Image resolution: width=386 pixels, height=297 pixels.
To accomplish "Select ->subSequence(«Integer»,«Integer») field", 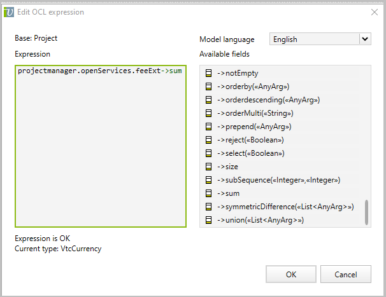I will (271, 180).
